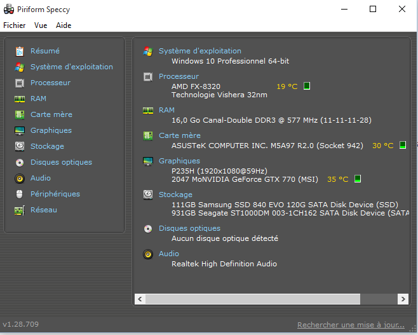The height and width of the screenshot is (335, 418).
Task: Select Périphériques in the sidebar
Action: tap(55, 194)
